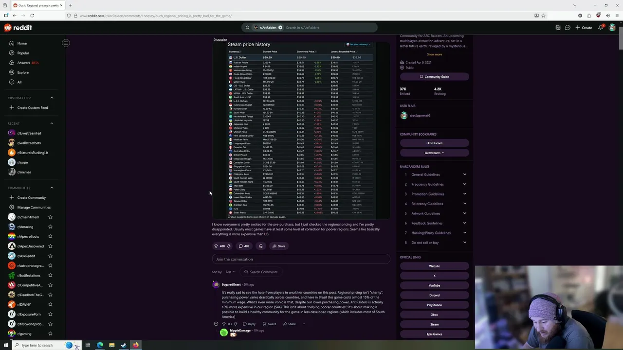Collapse the Communities section
The width and height of the screenshot is (623, 350).
[52, 188]
